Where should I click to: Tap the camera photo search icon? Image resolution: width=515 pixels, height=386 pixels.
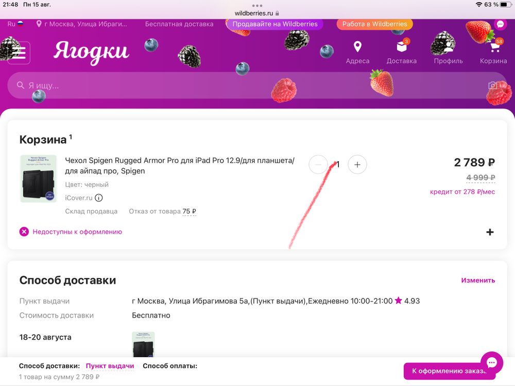coord(492,85)
